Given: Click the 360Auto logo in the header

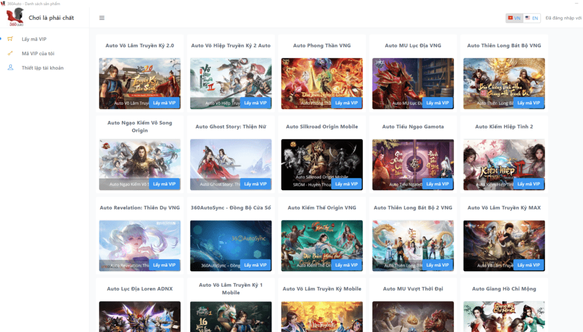Looking at the screenshot, I should (x=15, y=18).
